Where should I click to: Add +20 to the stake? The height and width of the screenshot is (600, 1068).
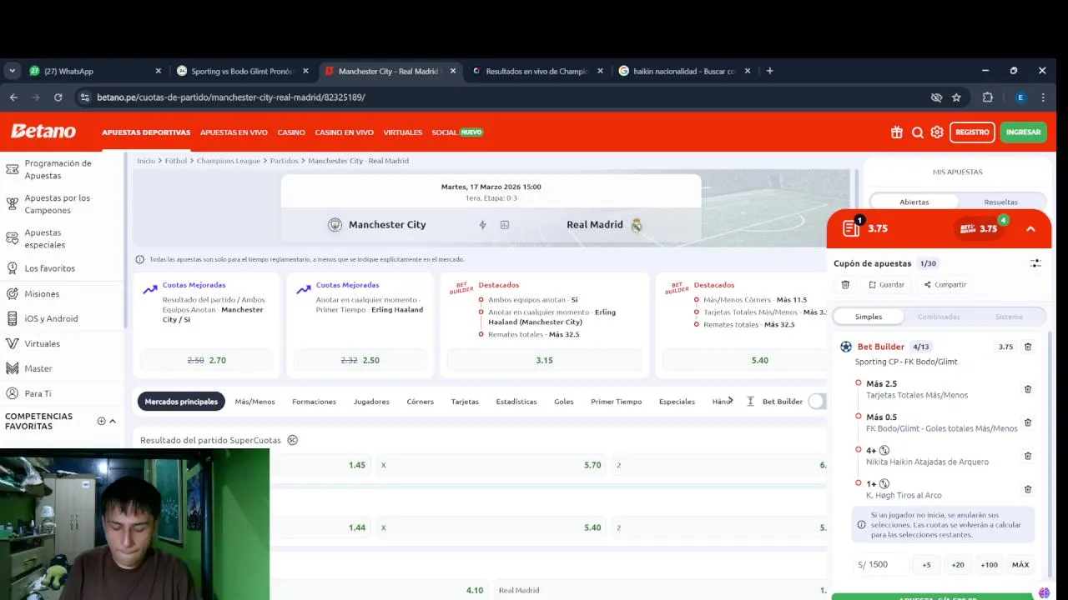click(958, 565)
